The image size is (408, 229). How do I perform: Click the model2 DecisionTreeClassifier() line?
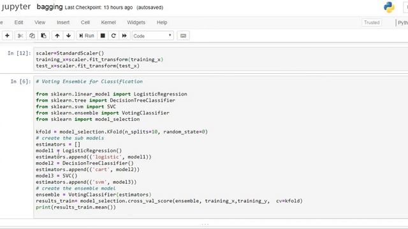[85, 163]
